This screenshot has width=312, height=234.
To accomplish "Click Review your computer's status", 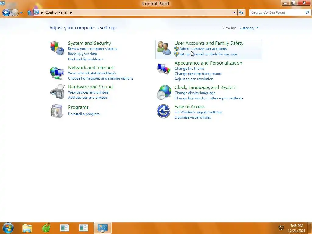I will click(92, 49).
